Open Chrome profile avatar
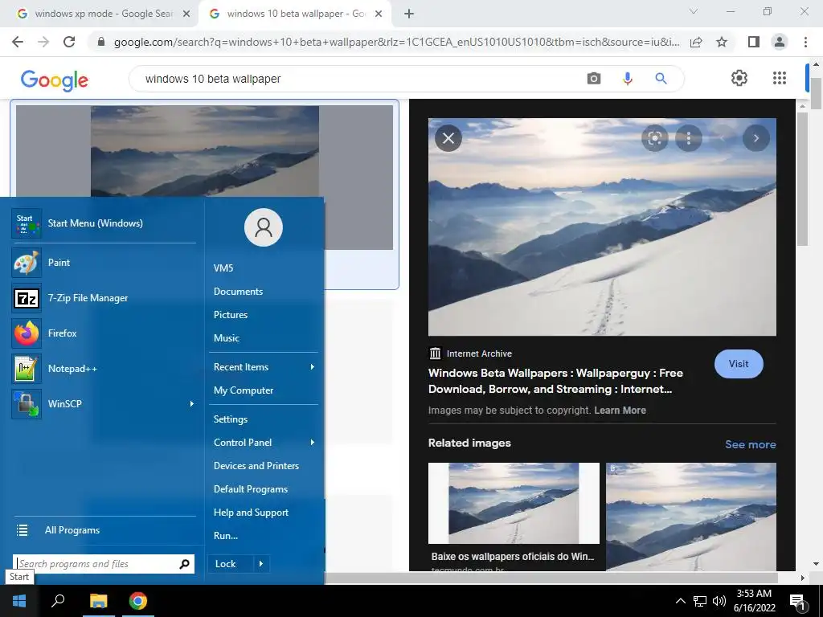The height and width of the screenshot is (617, 823). (x=780, y=42)
